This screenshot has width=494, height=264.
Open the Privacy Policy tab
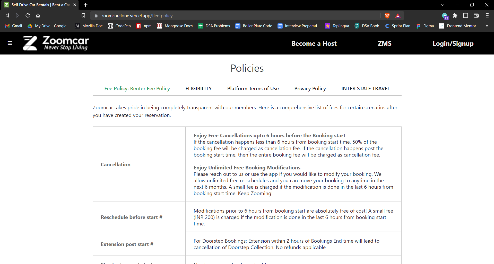point(310,88)
